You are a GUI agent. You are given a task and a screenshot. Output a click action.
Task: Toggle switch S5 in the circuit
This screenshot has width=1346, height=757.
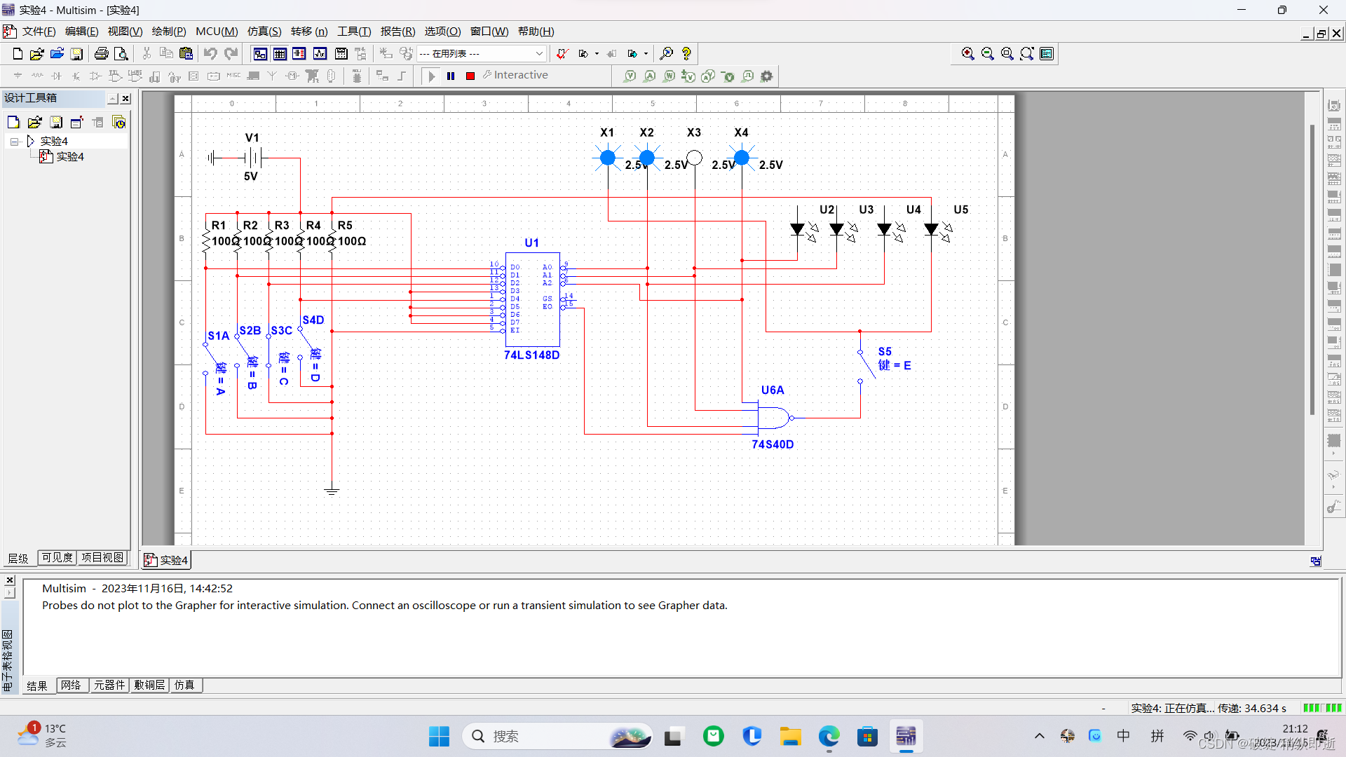[866, 364]
